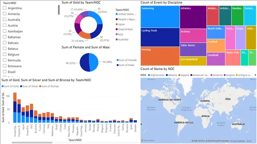Image resolution: width=257 pixels, height=144 pixels.
Task: Select the Handball treemap tile
Action: [216, 59]
